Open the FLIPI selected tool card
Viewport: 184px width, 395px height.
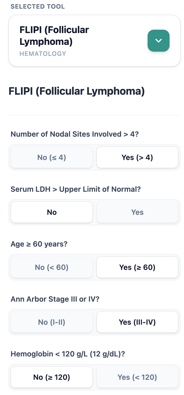click(x=79, y=40)
